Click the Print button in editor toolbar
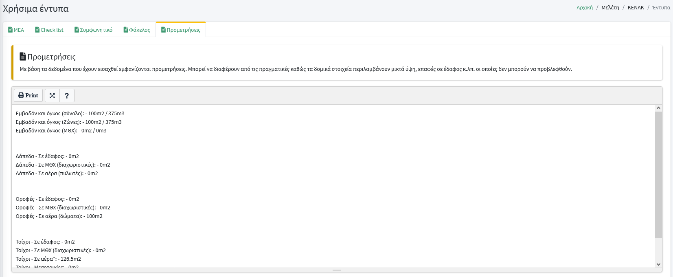 pyautogui.click(x=28, y=95)
